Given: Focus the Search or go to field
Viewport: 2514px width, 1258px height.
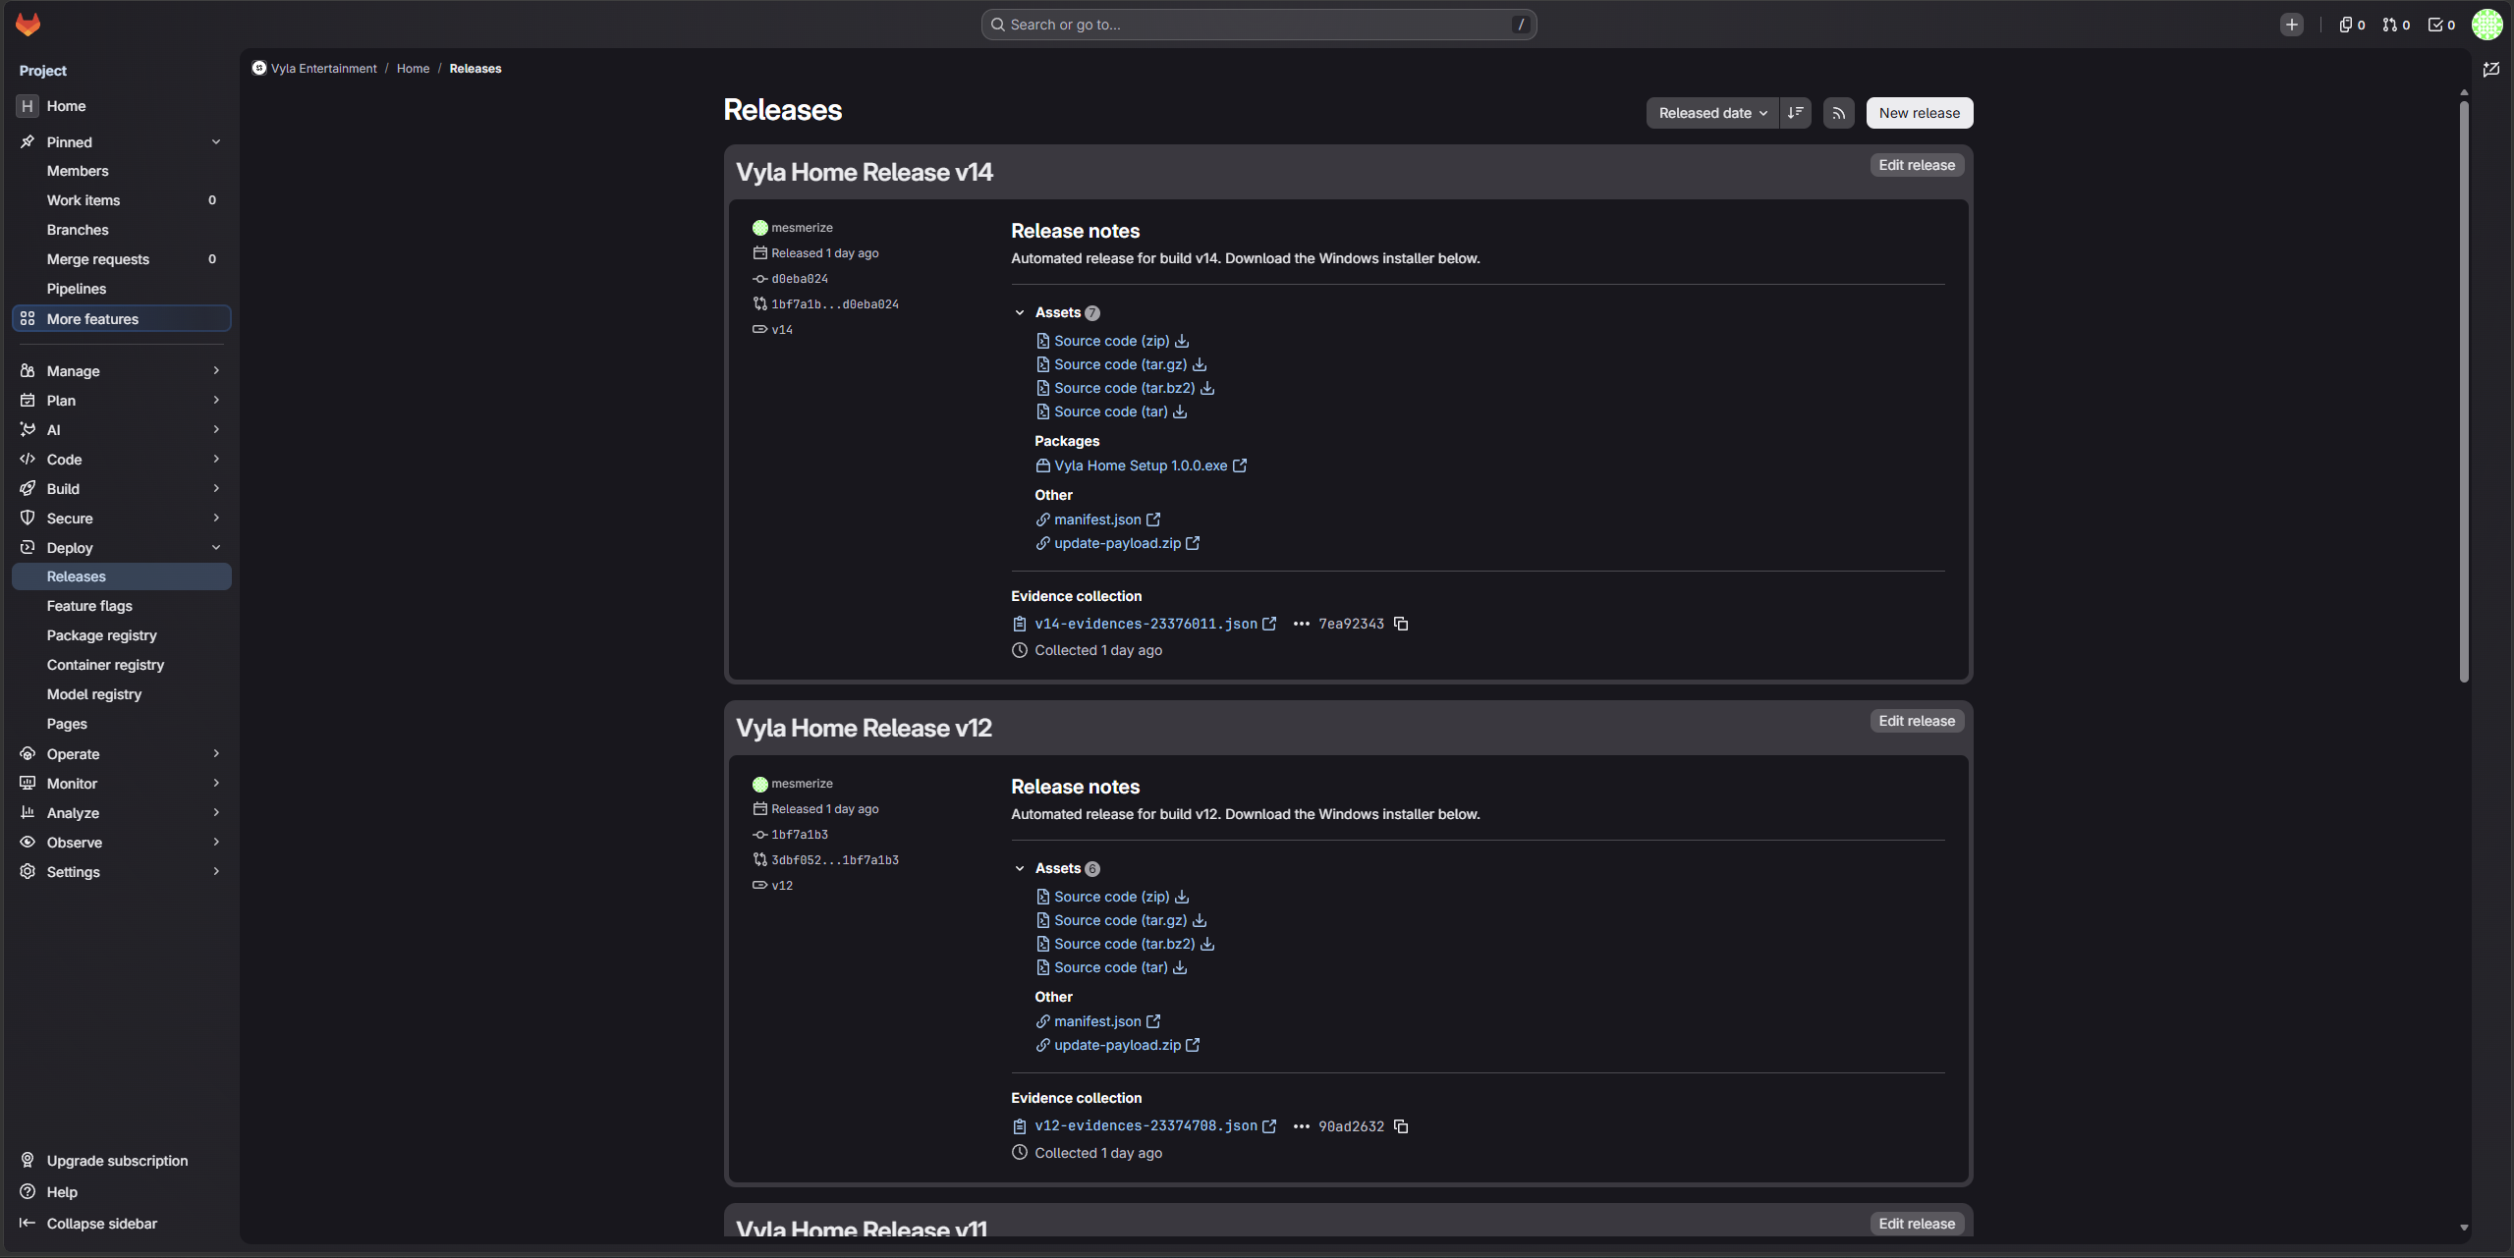Looking at the screenshot, I should pyautogui.click(x=1258, y=25).
